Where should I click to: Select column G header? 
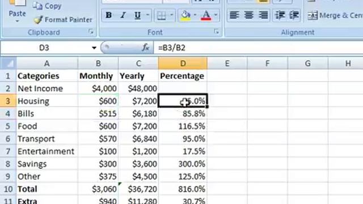(x=307, y=63)
